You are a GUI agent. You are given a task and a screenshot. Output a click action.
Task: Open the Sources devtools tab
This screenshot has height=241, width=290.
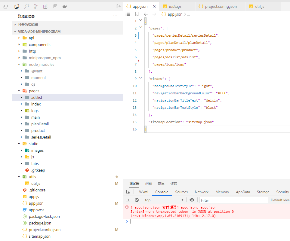[181, 192]
